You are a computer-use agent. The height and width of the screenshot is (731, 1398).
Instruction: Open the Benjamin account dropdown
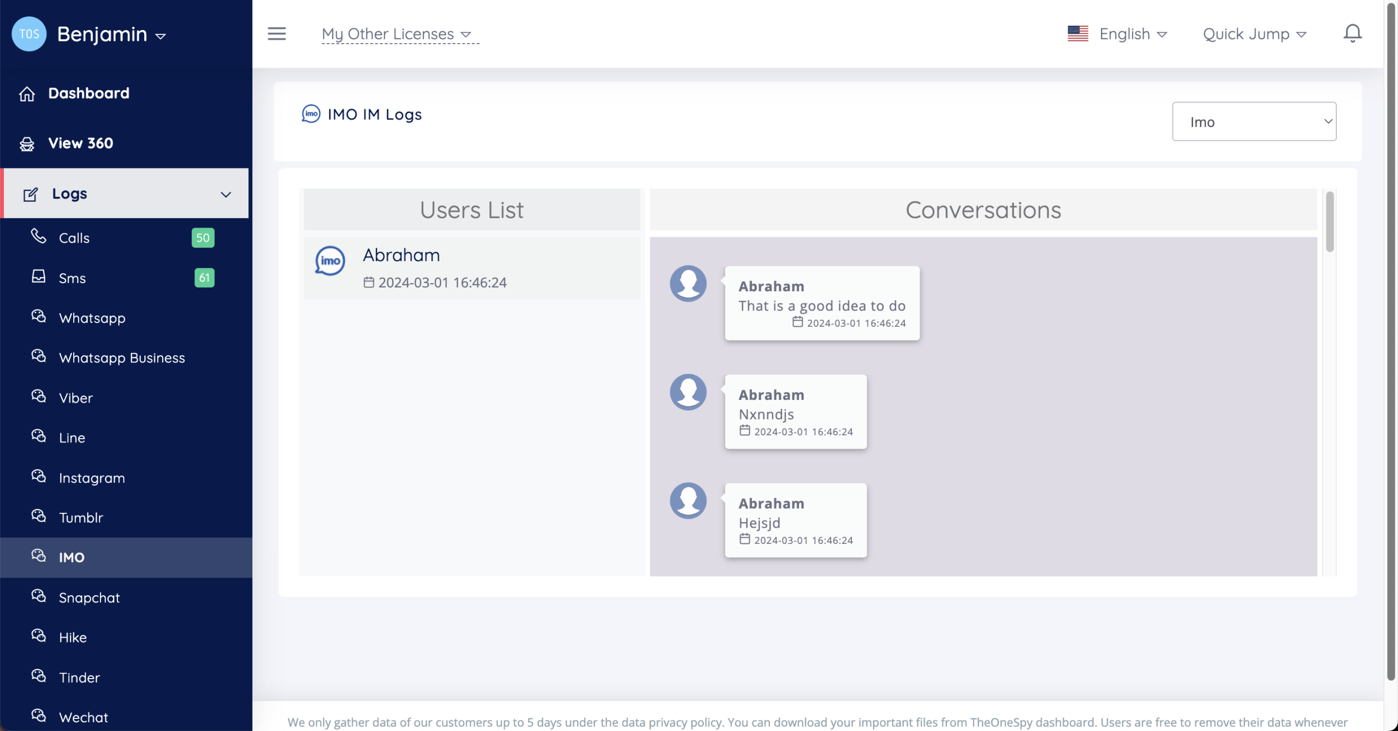point(111,34)
